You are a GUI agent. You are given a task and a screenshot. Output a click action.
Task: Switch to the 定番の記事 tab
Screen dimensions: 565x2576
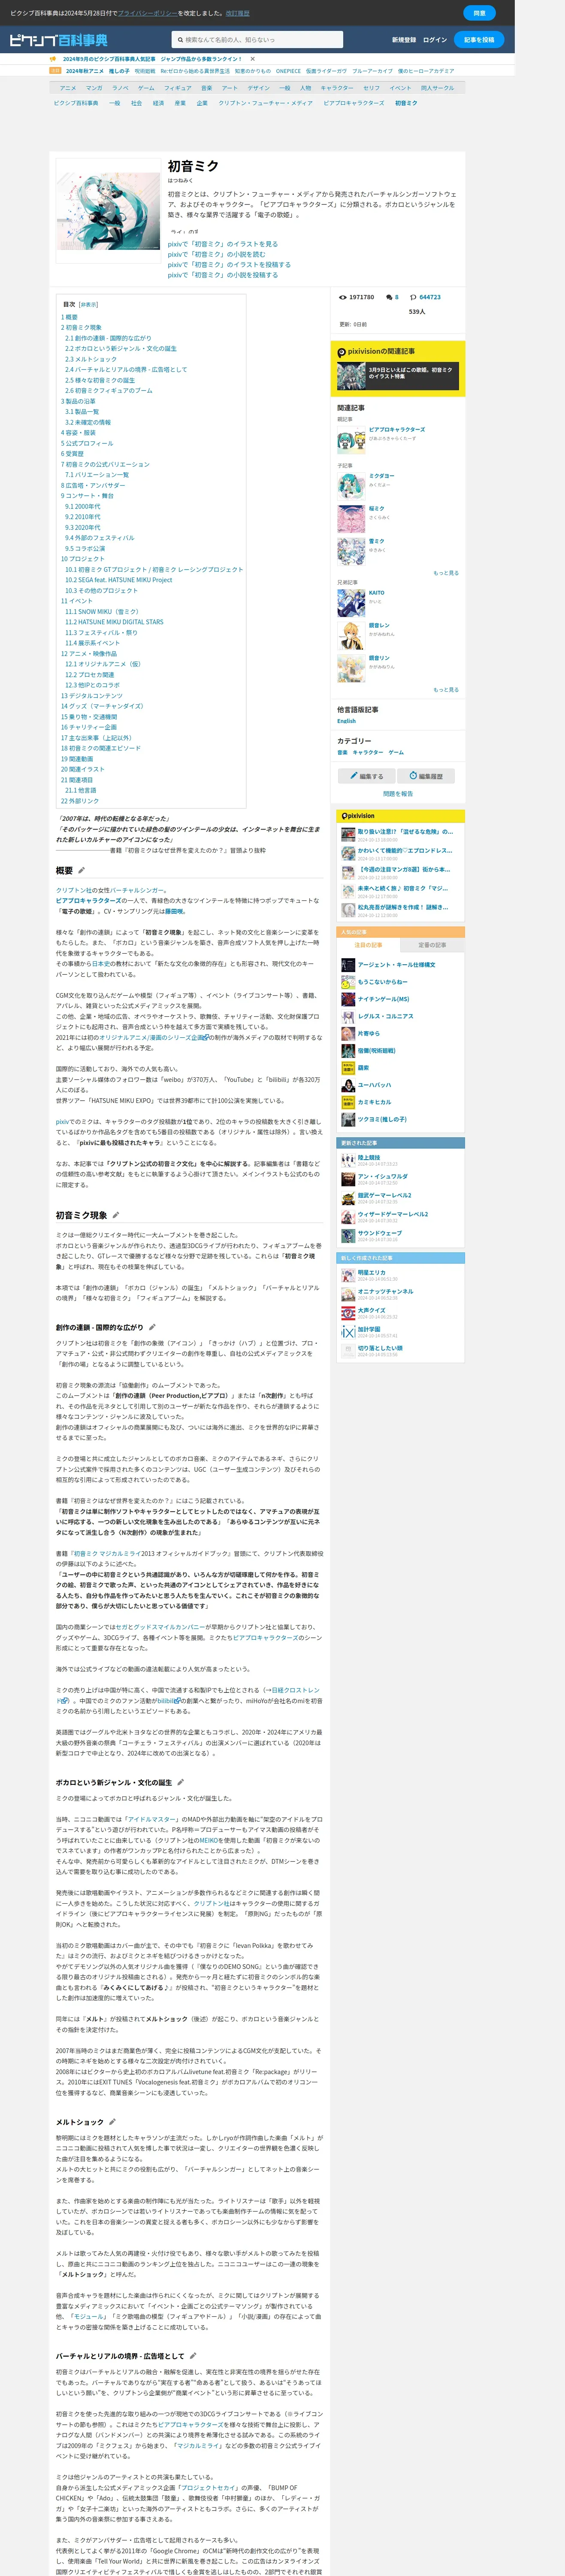432,945
